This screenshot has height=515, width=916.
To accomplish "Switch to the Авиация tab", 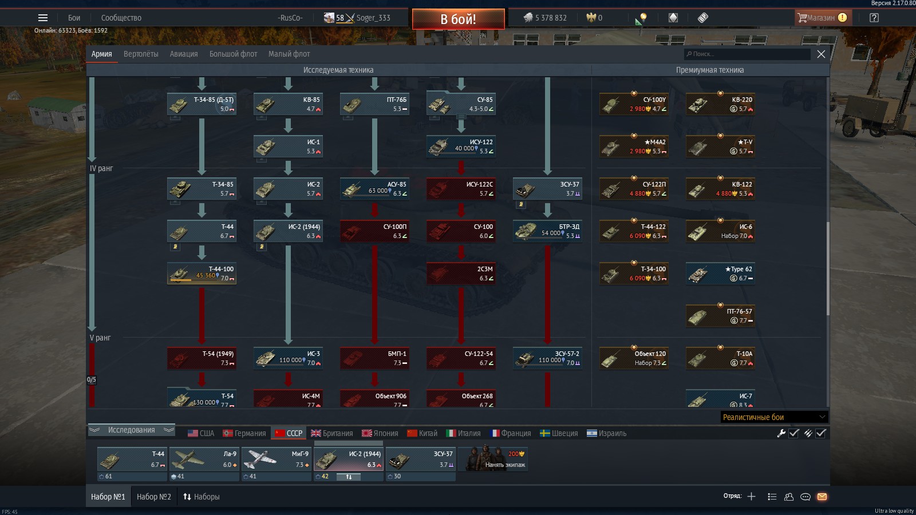I will 184,54.
